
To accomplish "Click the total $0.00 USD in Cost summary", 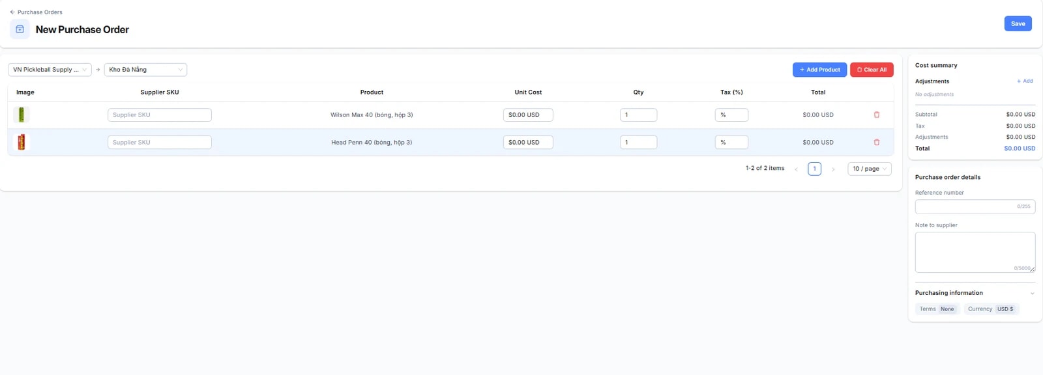I will [1020, 148].
